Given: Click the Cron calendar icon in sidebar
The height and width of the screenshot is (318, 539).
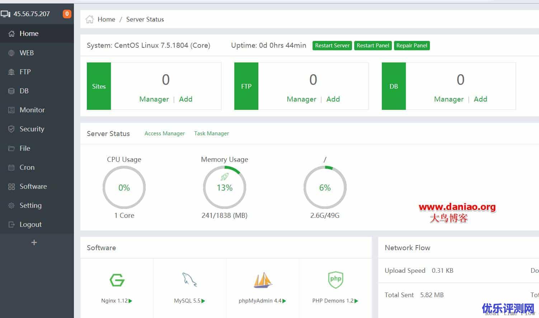Looking at the screenshot, I should pyautogui.click(x=11, y=167).
